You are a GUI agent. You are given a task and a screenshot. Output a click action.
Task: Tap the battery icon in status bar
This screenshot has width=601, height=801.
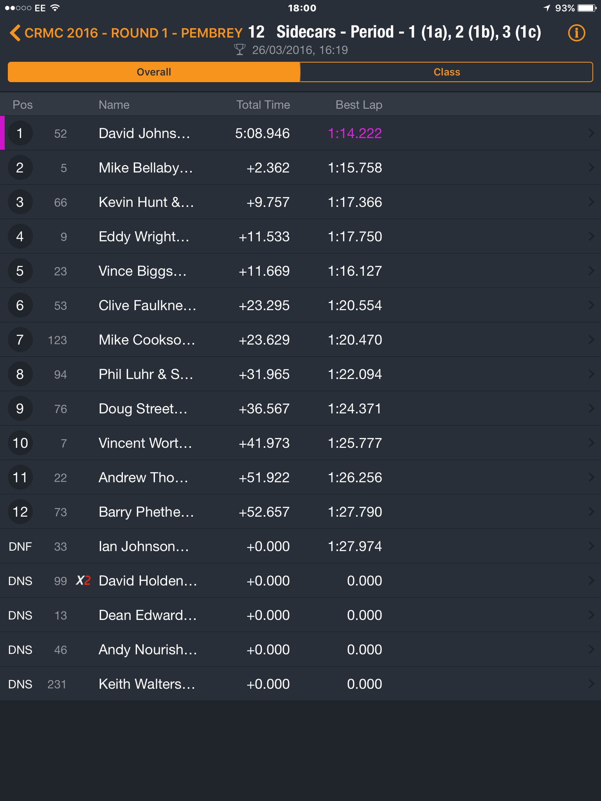587,8
